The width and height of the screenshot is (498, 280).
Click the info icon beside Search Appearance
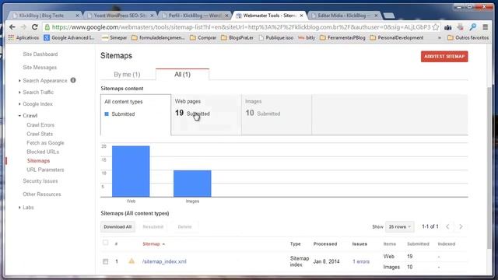click(73, 80)
